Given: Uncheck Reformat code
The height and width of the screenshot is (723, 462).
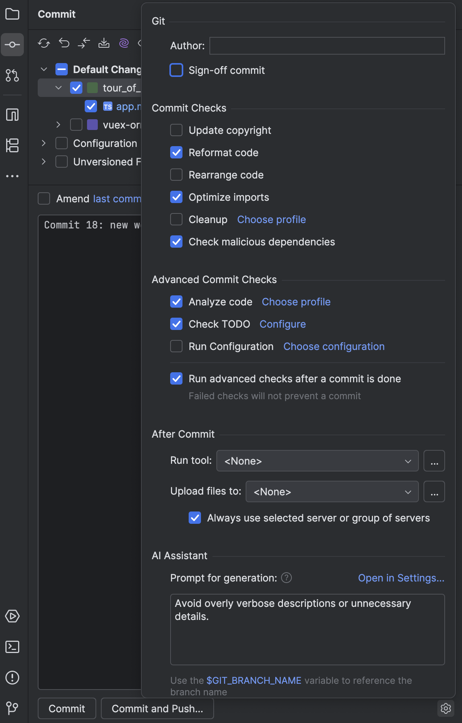Looking at the screenshot, I should pyautogui.click(x=176, y=152).
